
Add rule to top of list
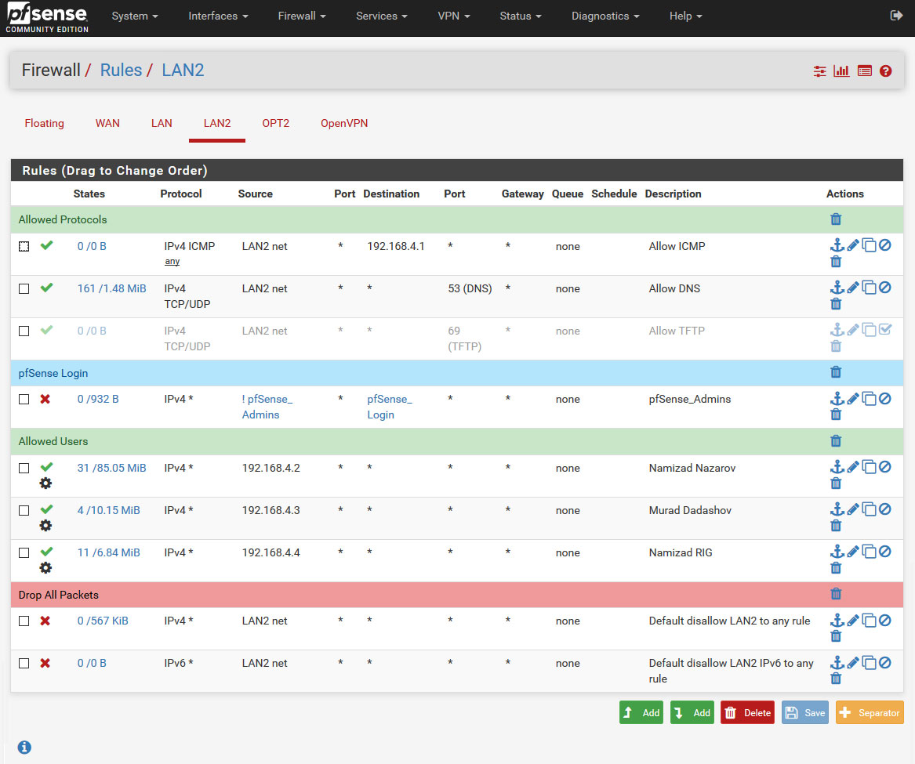pyautogui.click(x=641, y=713)
